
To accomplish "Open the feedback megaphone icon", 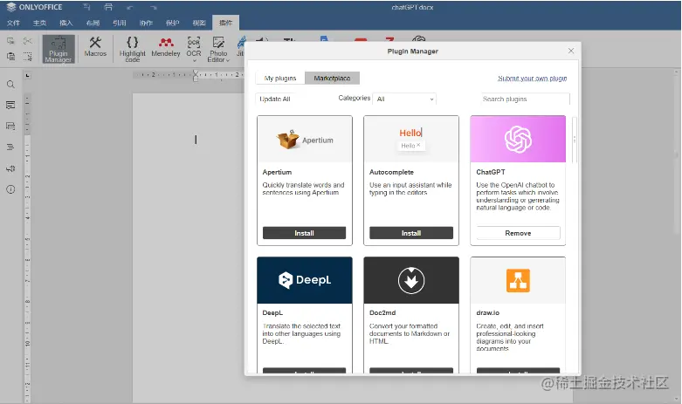I will click(10, 168).
